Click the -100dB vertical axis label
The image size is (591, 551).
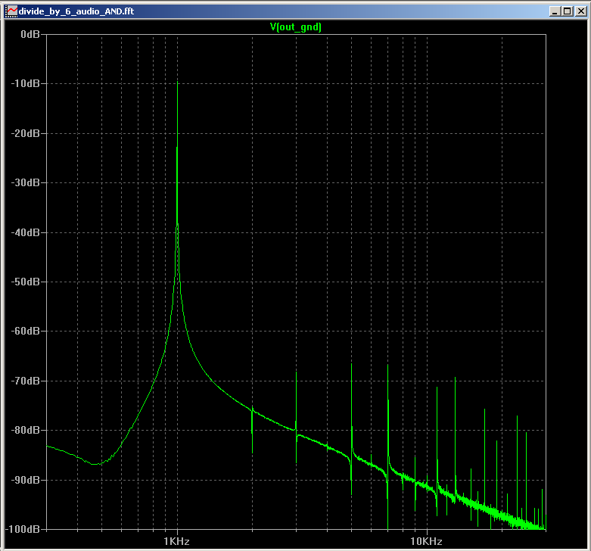[x=24, y=528]
